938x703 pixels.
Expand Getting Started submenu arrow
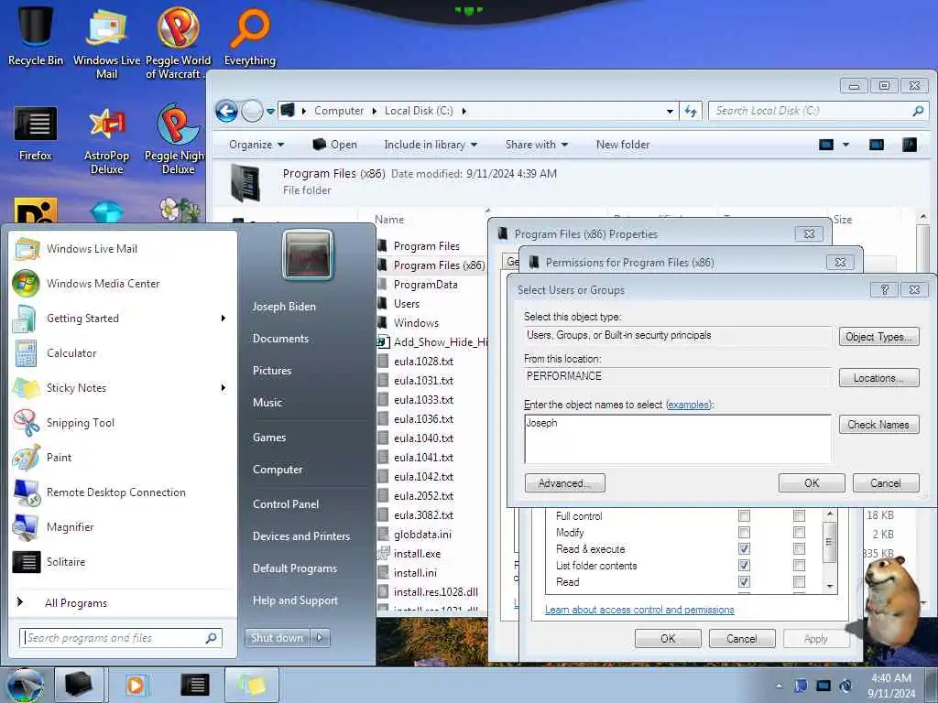(x=224, y=318)
